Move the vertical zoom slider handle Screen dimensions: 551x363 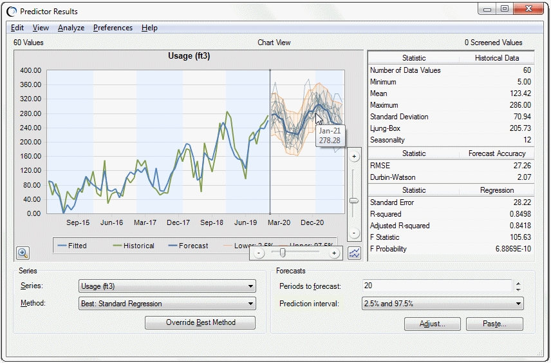(x=354, y=201)
